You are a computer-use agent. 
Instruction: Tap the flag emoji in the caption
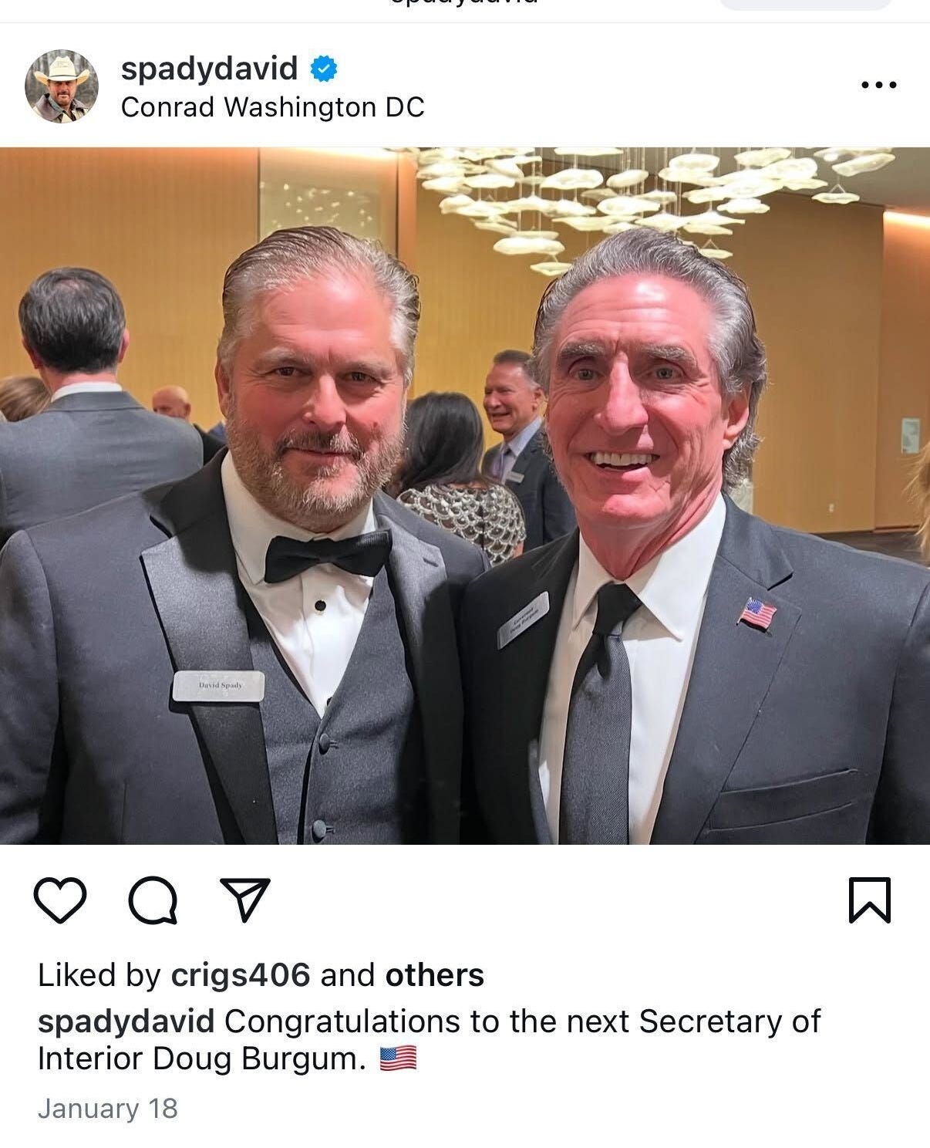click(398, 1059)
